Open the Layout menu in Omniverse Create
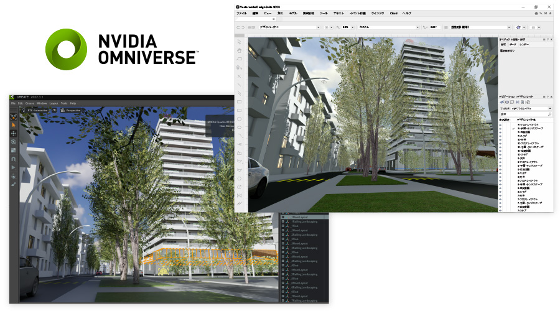This screenshot has height=311, width=560. [54, 103]
